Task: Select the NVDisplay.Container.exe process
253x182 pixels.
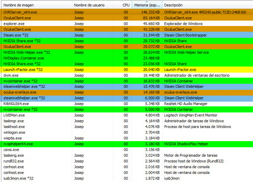Action: (x=127, y=58)
